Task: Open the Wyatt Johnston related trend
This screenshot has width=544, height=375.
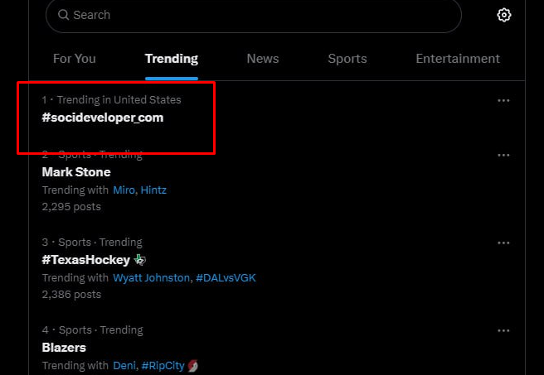Action: click(151, 277)
